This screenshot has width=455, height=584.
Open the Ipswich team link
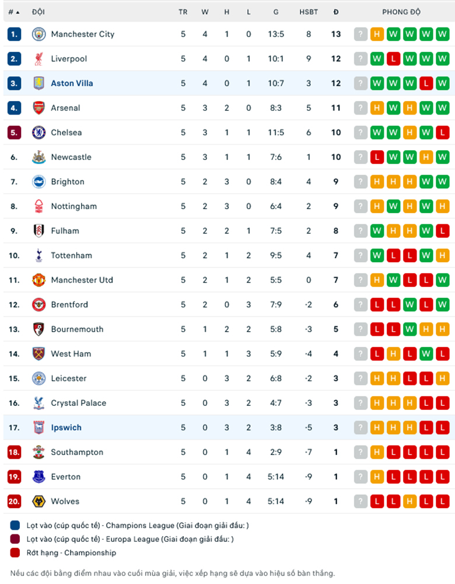pyautogui.click(x=66, y=427)
